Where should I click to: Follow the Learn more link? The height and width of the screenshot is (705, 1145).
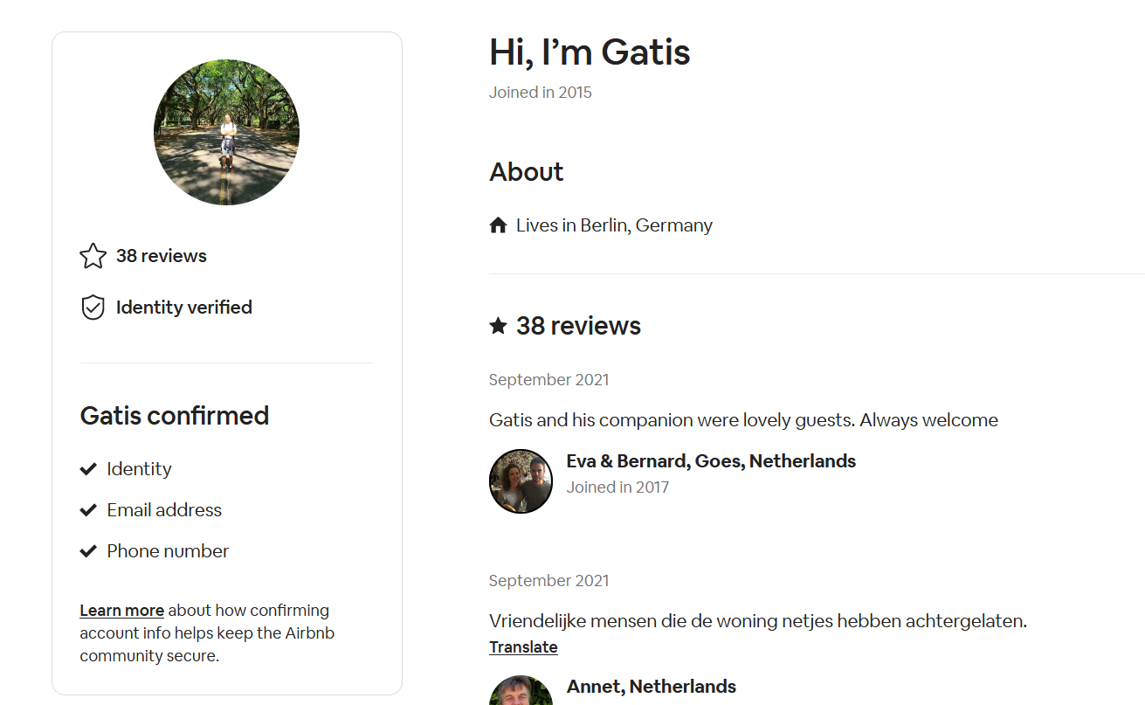point(121,611)
